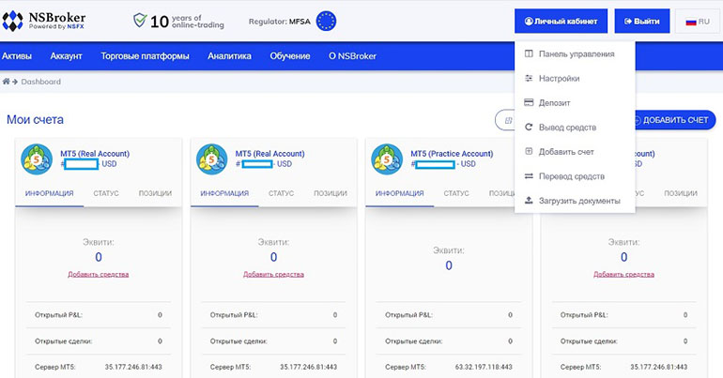Click the Dashboard breadcrumb
Screen dimensions: 723x378
coord(40,82)
